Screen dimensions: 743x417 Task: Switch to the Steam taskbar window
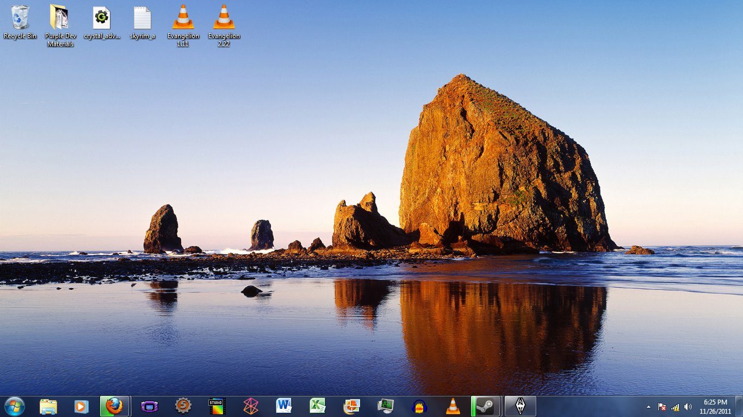point(487,406)
